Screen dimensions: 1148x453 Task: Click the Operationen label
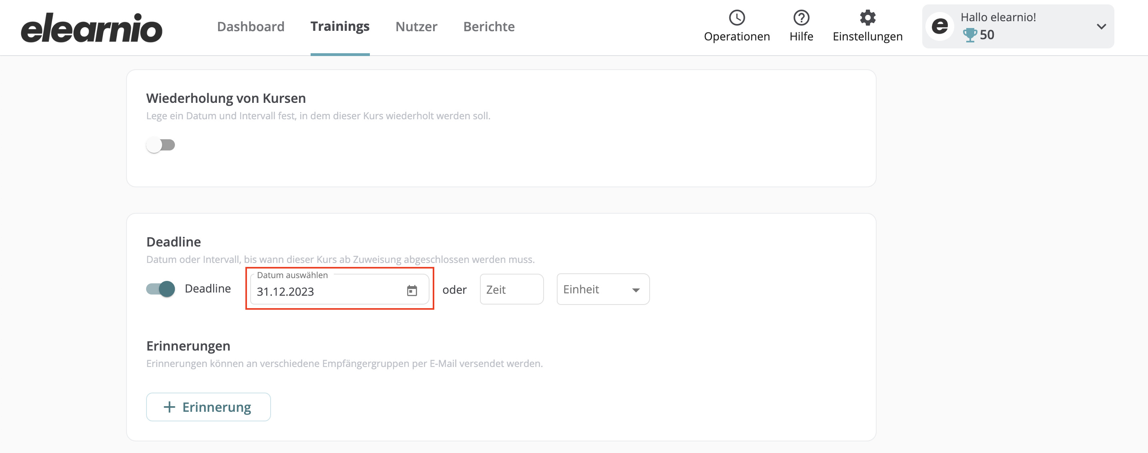click(x=737, y=36)
